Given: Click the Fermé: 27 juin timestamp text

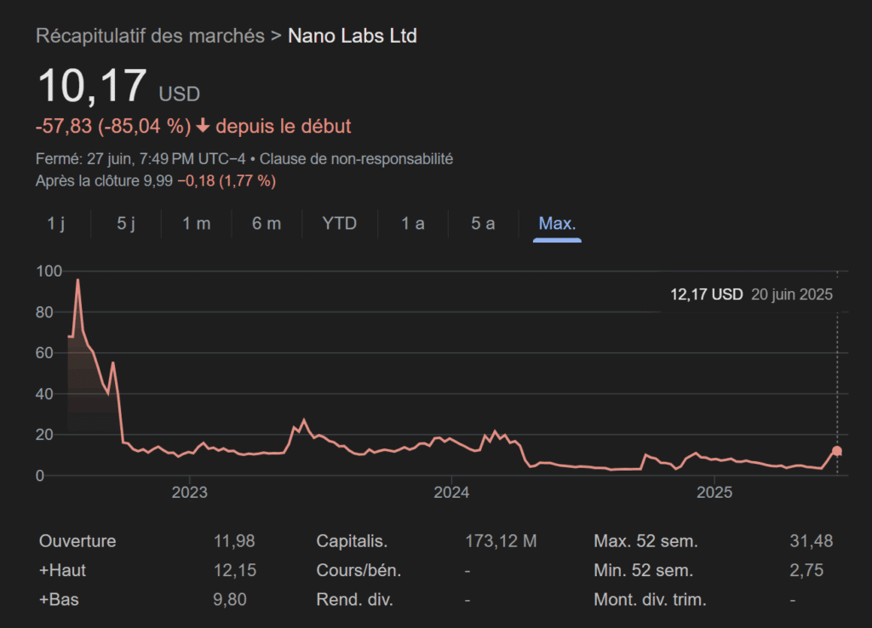Looking at the screenshot, I should (x=141, y=159).
